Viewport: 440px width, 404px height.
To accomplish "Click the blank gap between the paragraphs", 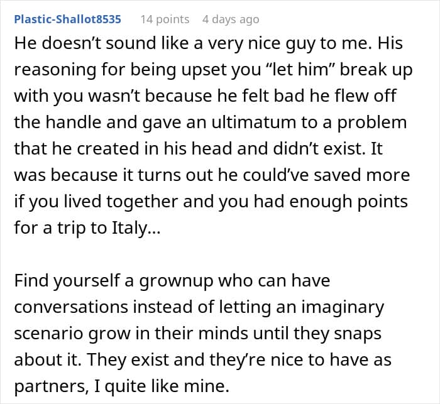I will [220, 254].
